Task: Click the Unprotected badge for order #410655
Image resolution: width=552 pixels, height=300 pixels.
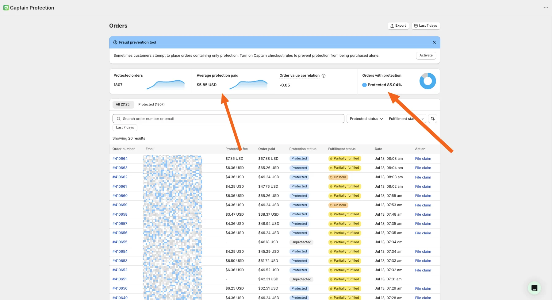Action: [x=301, y=242]
